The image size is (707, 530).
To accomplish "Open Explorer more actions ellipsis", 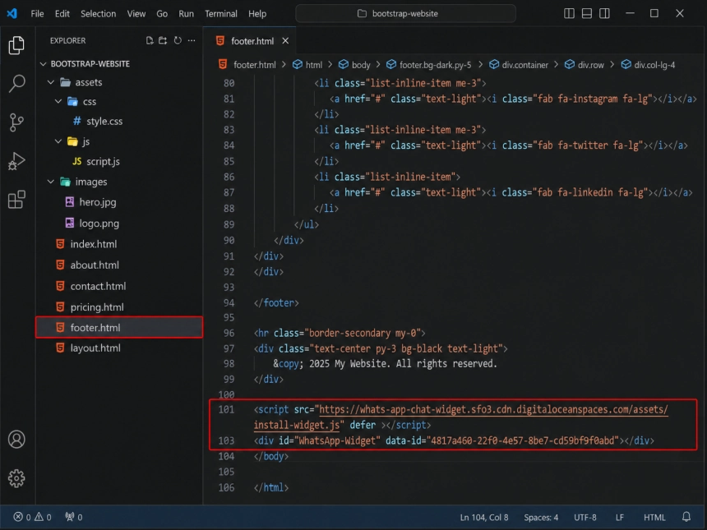I will [x=192, y=40].
